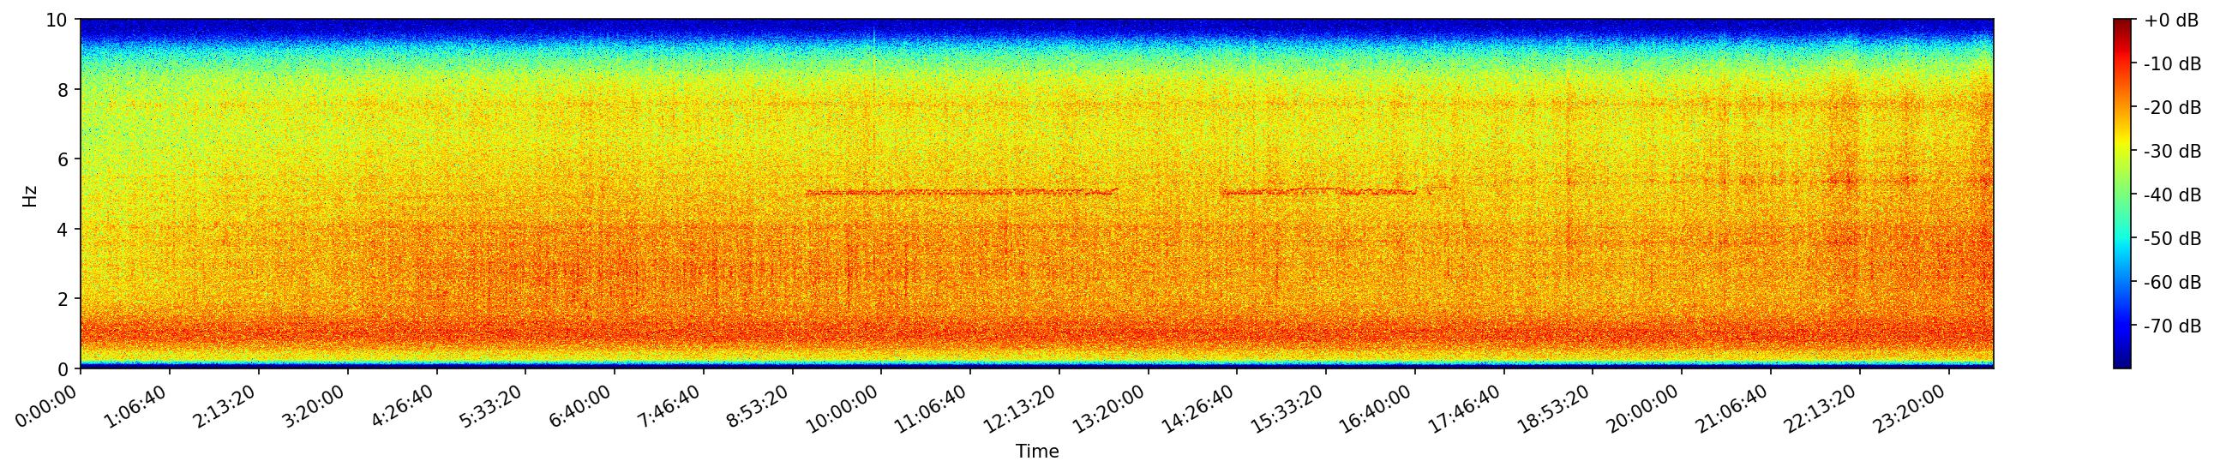Click the -20 dB colorbar label
The width and height of the screenshot is (2214, 473).
2172,108
